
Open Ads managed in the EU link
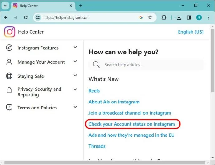(x=131, y=135)
